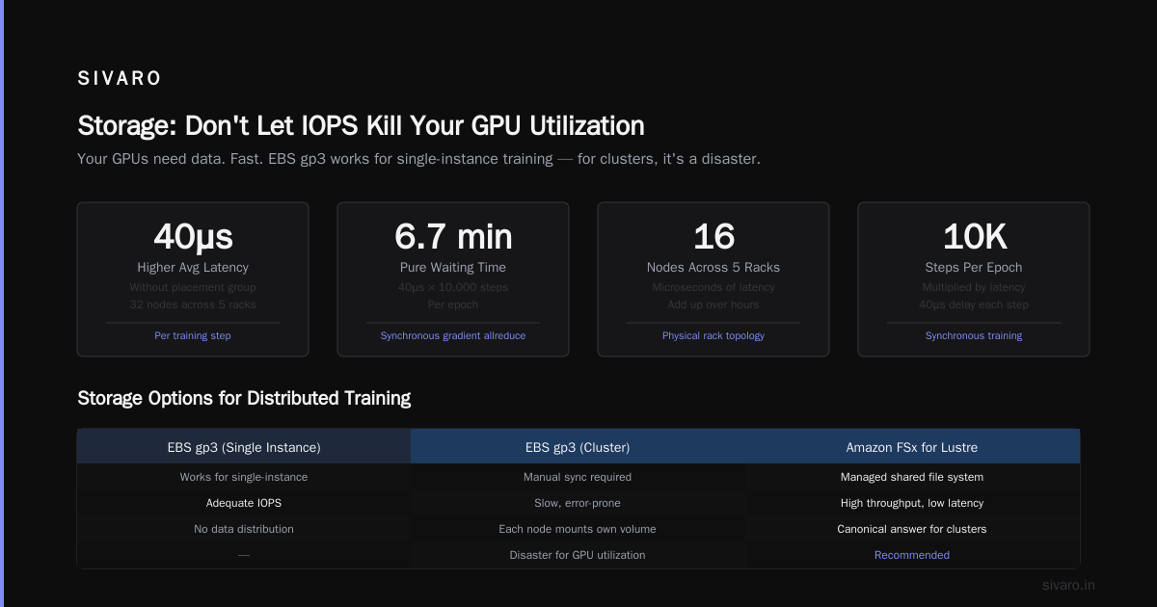Select 'EBS gp3 (Single Instance)' column header

pyautogui.click(x=244, y=447)
